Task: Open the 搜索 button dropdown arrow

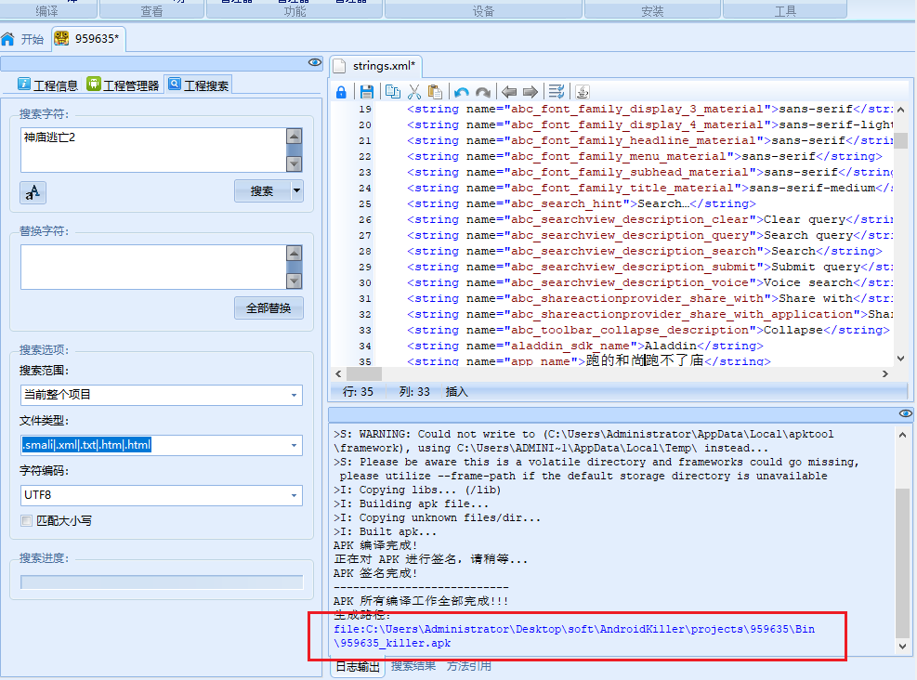Action: [x=296, y=190]
